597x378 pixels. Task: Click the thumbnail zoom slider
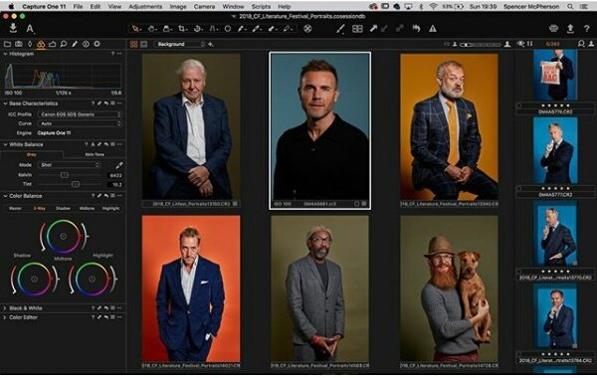pyautogui.click(x=481, y=45)
